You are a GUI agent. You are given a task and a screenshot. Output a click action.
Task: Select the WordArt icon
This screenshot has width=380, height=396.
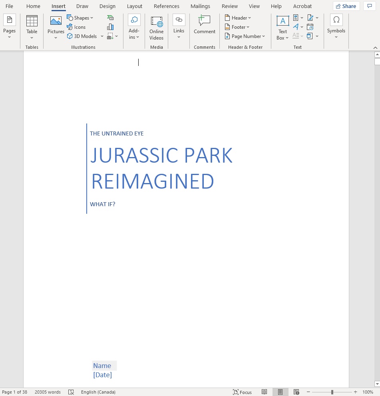[x=296, y=27]
